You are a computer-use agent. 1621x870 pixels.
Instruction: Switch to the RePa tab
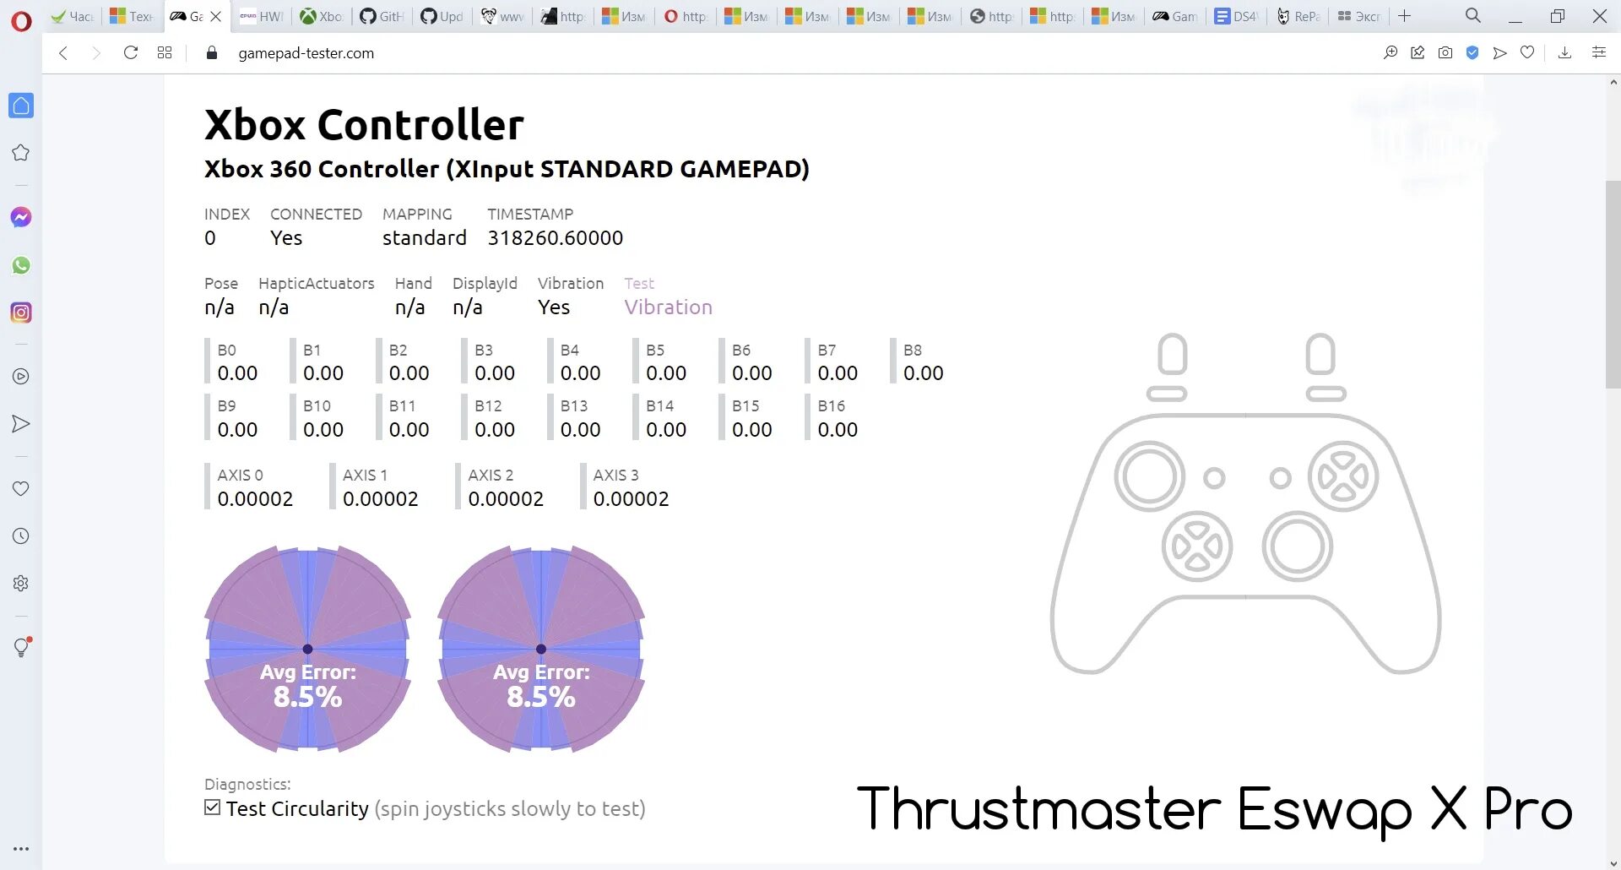click(x=1298, y=16)
